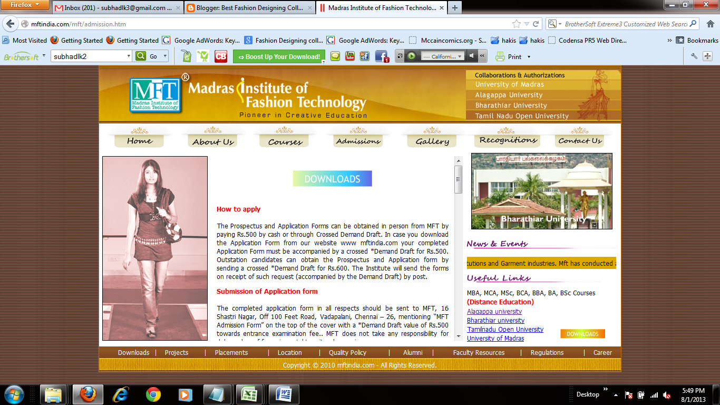Open the Bookmarks button in bookmarks bar

point(697,40)
